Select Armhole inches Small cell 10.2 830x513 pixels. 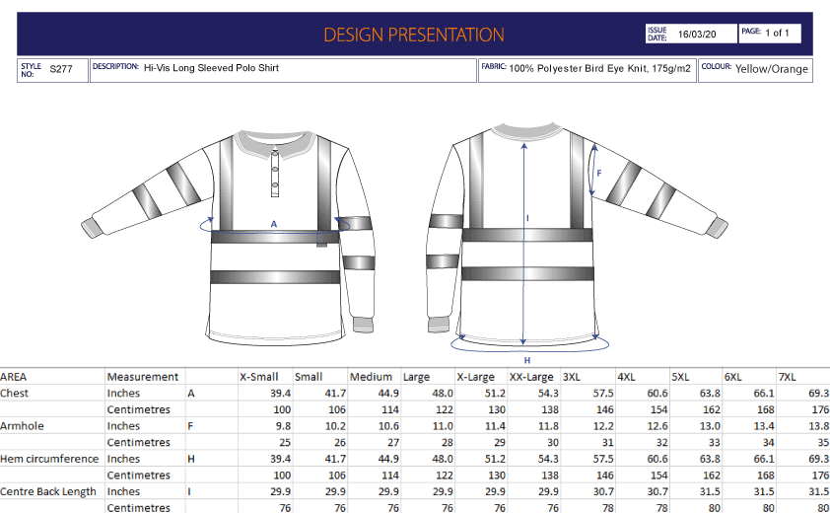pos(335,426)
